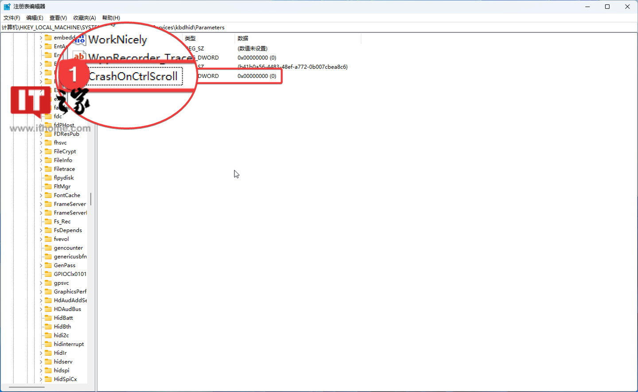This screenshot has height=392, width=638.
Task: Expand the HidSpiCx key
Action: click(x=41, y=379)
